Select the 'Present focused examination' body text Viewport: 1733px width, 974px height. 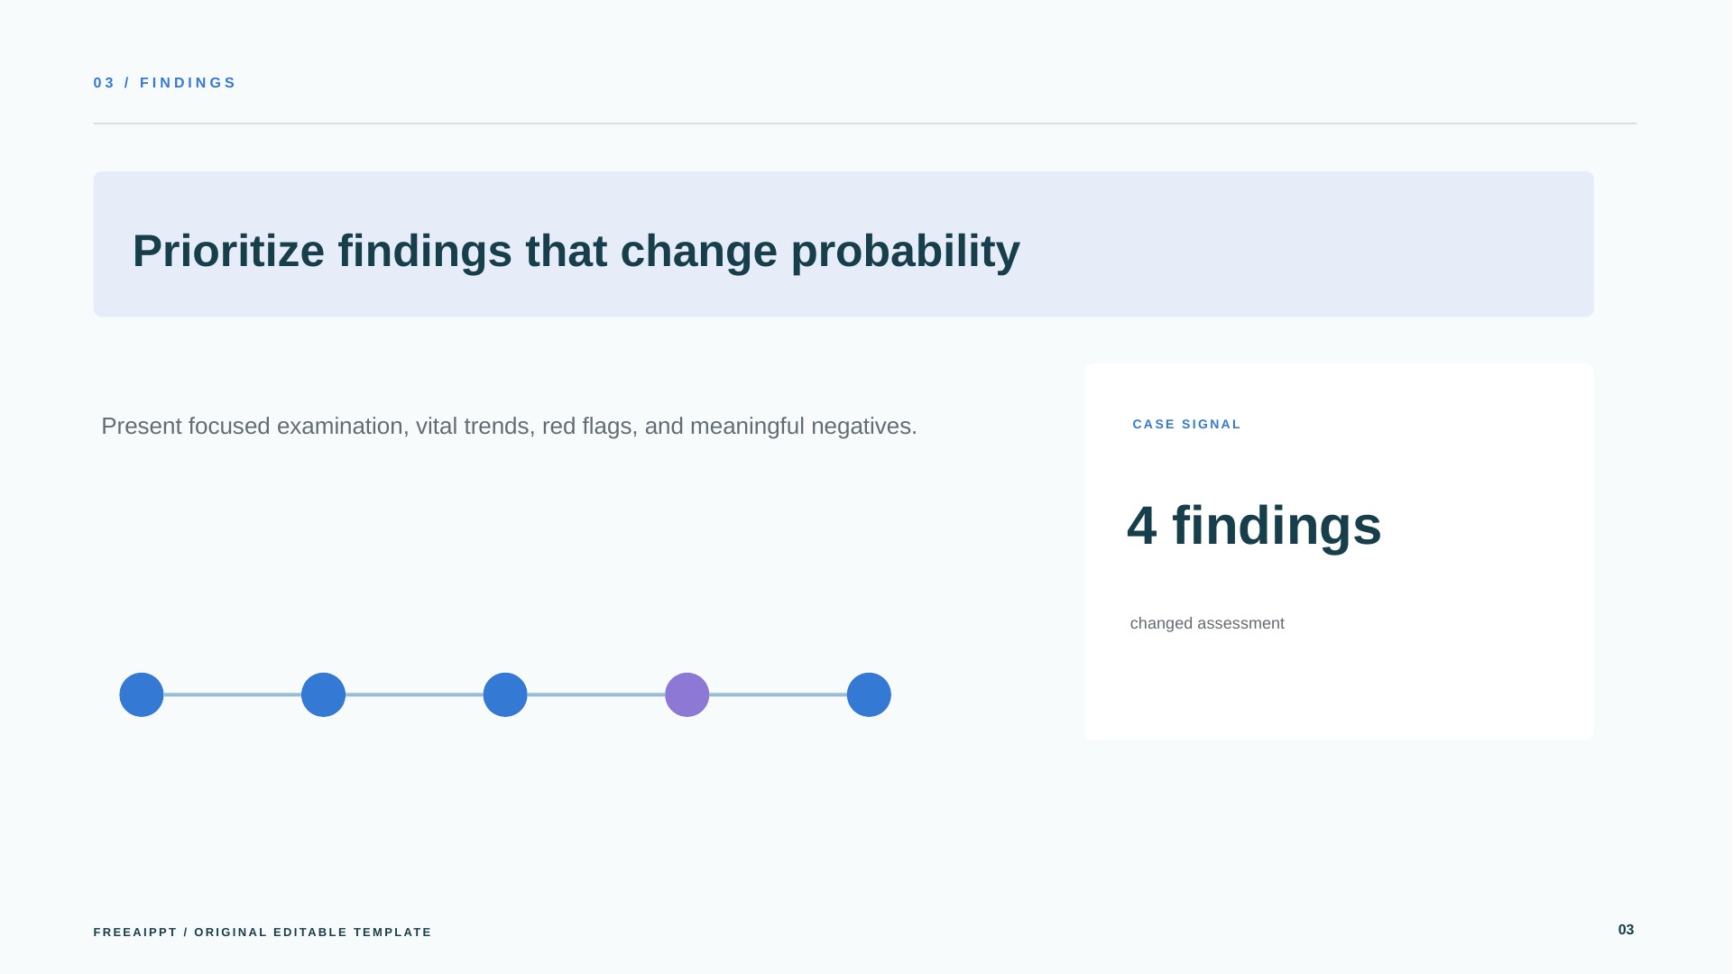(x=509, y=426)
